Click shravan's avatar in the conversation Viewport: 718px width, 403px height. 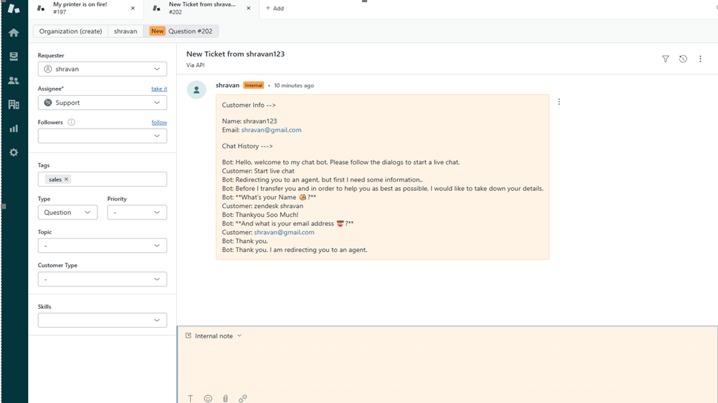tap(196, 90)
